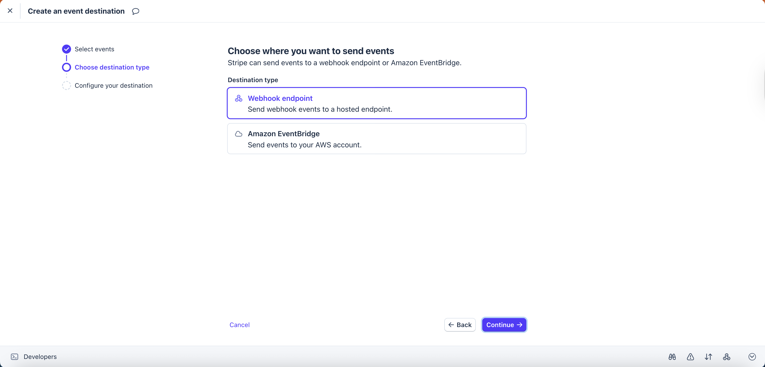The image size is (765, 367).
Task: Open the warning triangle errors icon
Action: tap(690, 357)
